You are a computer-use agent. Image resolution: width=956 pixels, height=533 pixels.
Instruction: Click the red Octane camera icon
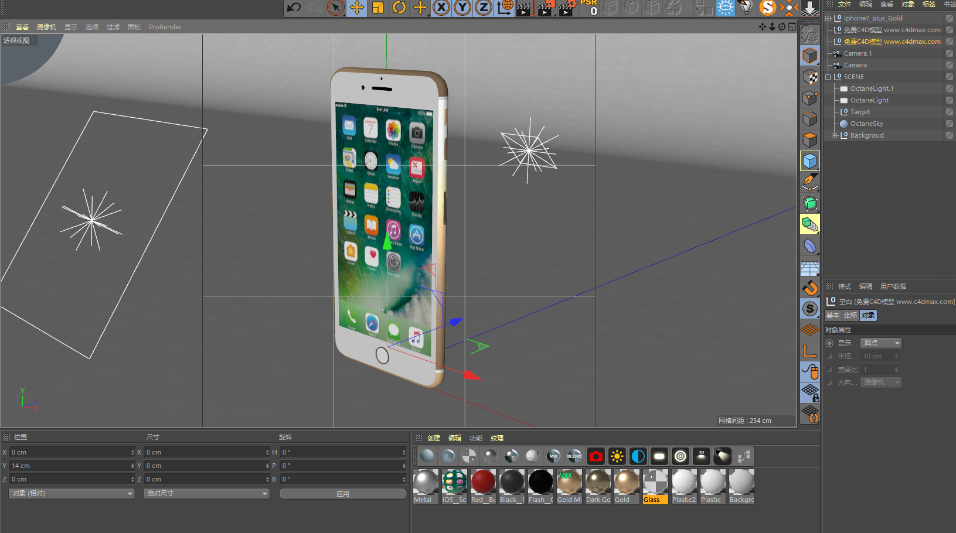(596, 456)
